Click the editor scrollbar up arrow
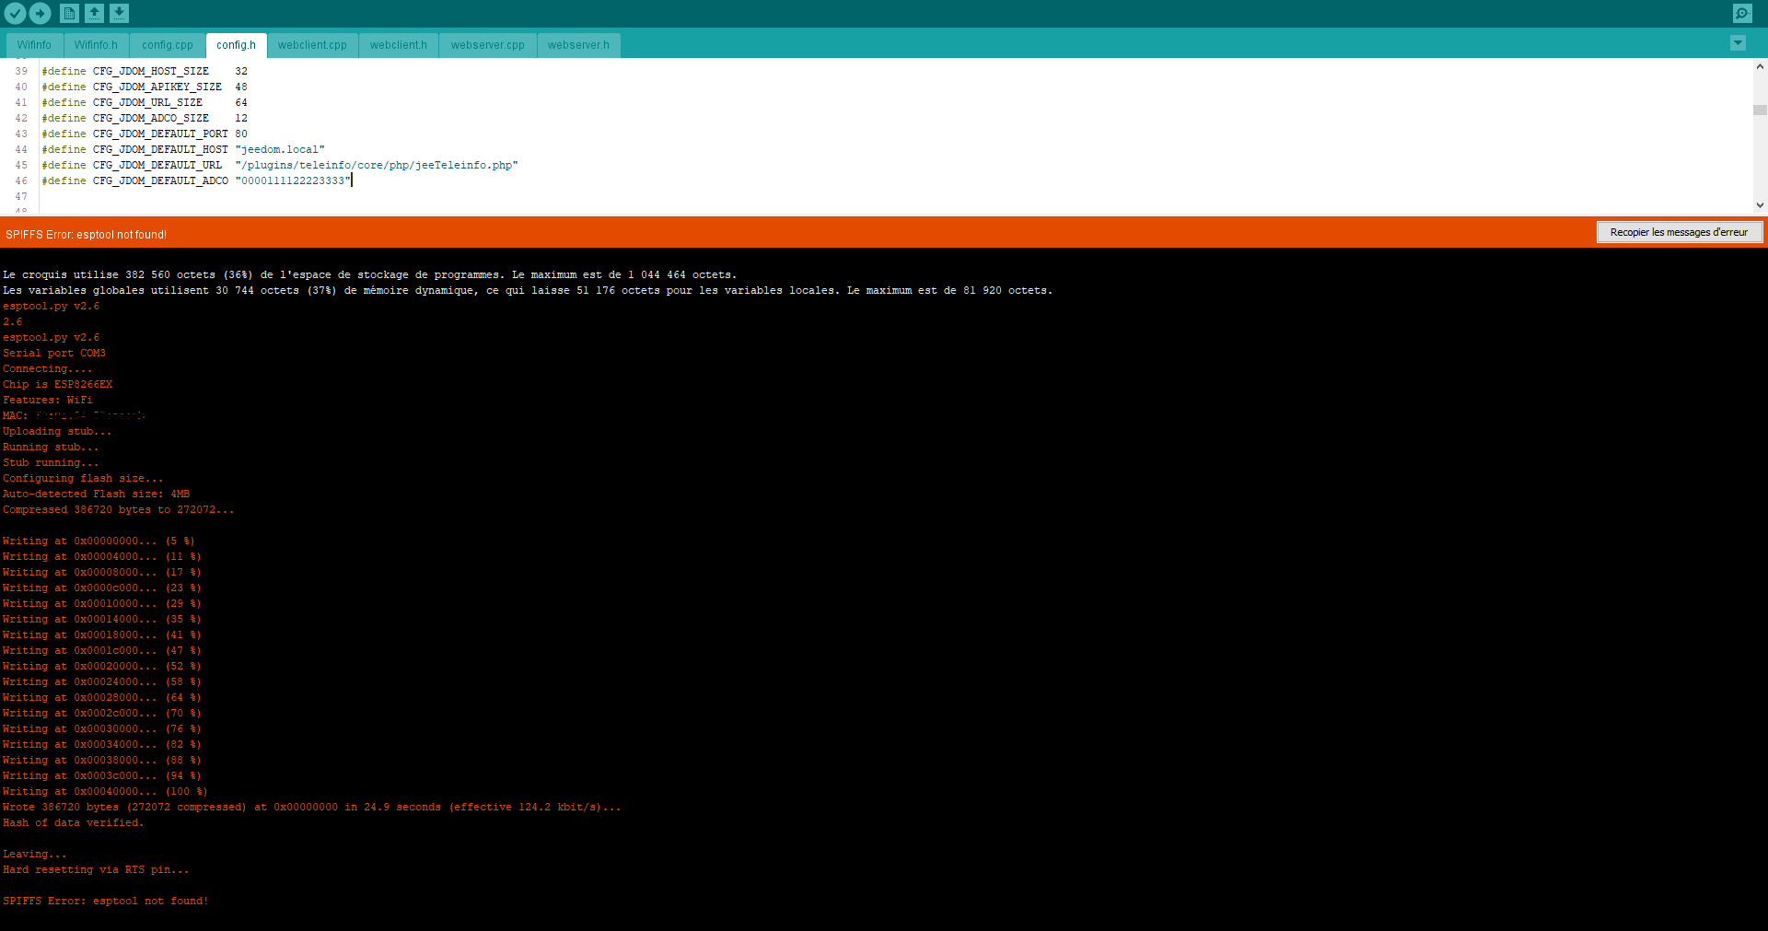This screenshot has height=931, width=1768. [1760, 66]
